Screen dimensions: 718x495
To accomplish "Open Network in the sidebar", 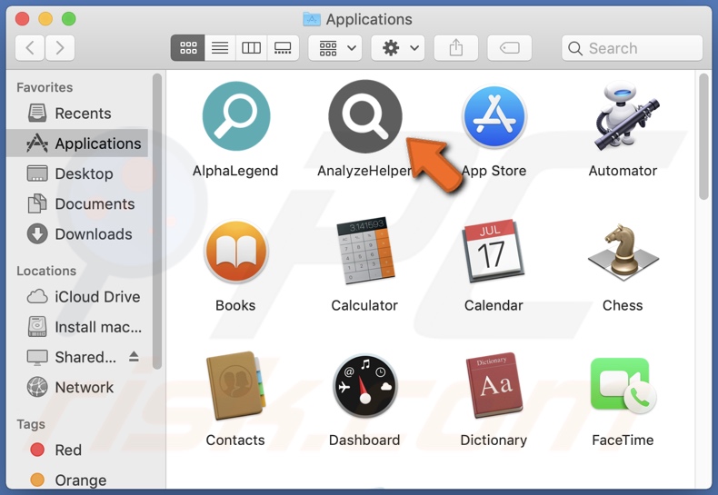I will [x=77, y=387].
